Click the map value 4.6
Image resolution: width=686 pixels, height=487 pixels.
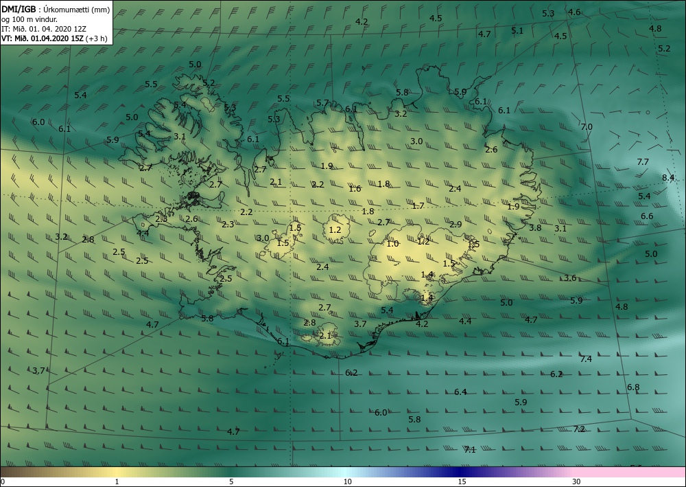[574, 12]
